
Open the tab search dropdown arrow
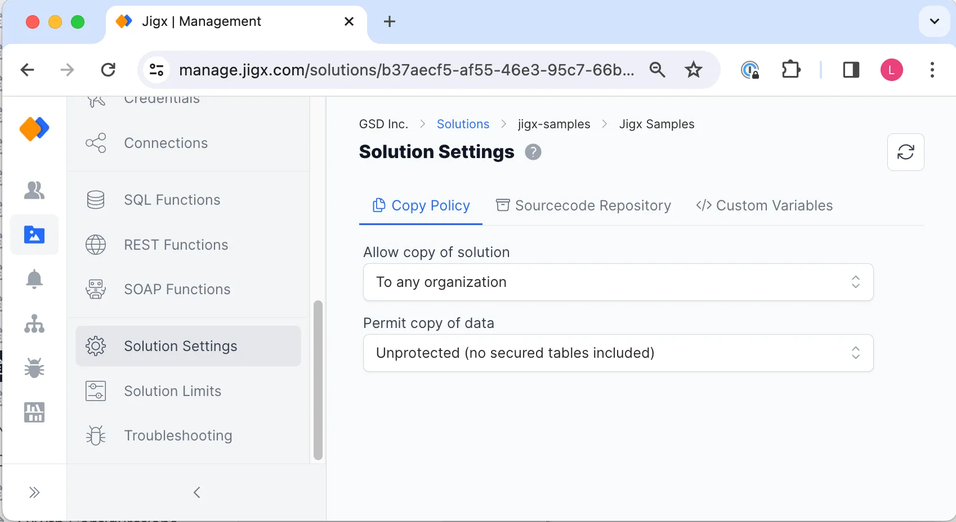(935, 21)
